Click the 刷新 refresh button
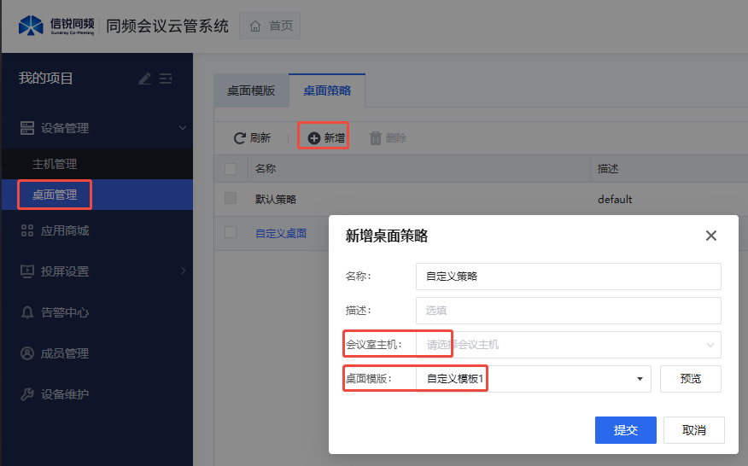The image size is (748, 466). pyautogui.click(x=253, y=137)
